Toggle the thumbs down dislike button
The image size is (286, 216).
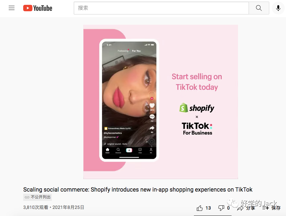221,208
